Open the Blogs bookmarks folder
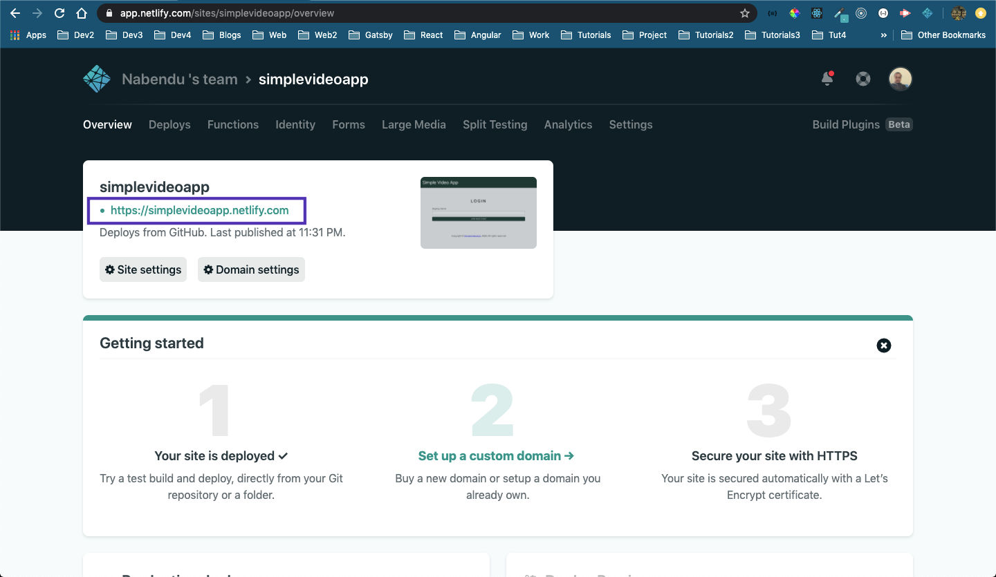Viewport: 996px width, 577px height. (x=222, y=35)
